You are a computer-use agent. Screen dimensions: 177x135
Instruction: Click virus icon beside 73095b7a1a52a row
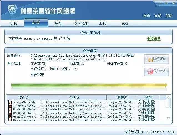tap(10, 106)
